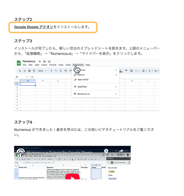Click the select-all corner of the grid
Screen dimensions: 184x196
coord(17,81)
